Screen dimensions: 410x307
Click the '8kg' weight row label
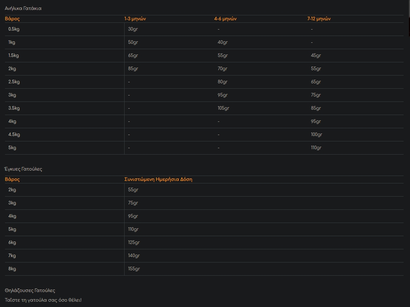coord(12,269)
